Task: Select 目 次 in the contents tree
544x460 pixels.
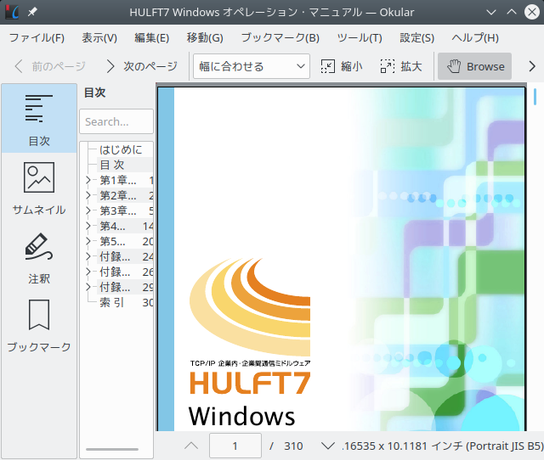Action: [111, 165]
